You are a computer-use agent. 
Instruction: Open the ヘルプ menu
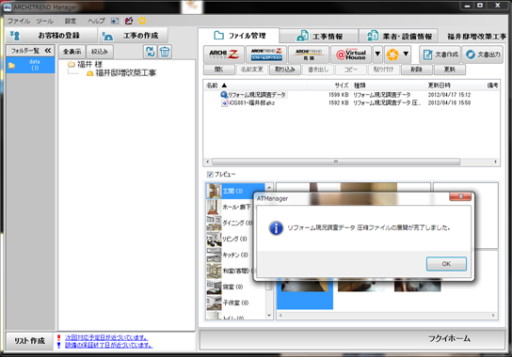coord(96,21)
